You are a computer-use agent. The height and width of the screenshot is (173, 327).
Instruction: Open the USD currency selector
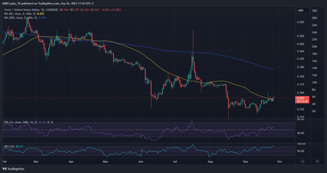pos(301,10)
